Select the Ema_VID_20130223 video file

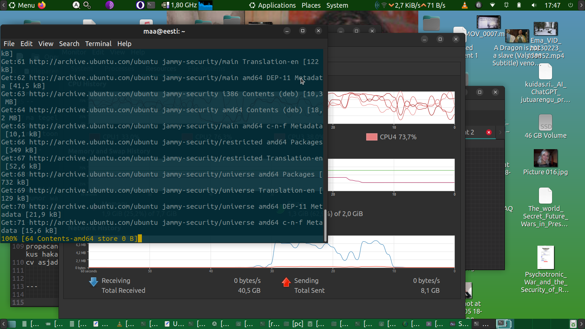pyautogui.click(x=546, y=29)
